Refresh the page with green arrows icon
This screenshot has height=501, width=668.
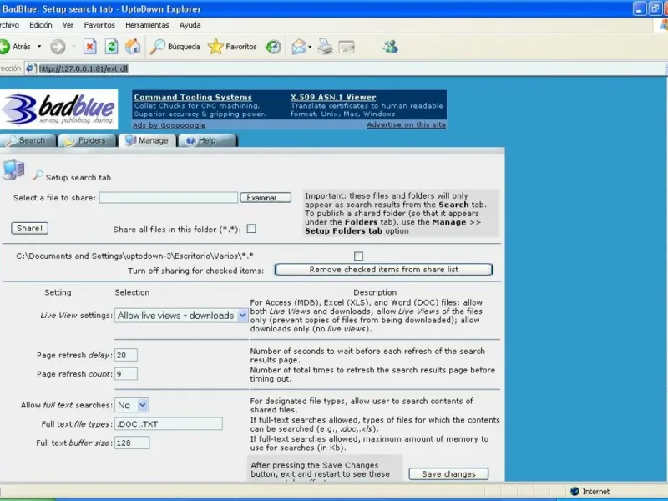click(x=111, y=47)
